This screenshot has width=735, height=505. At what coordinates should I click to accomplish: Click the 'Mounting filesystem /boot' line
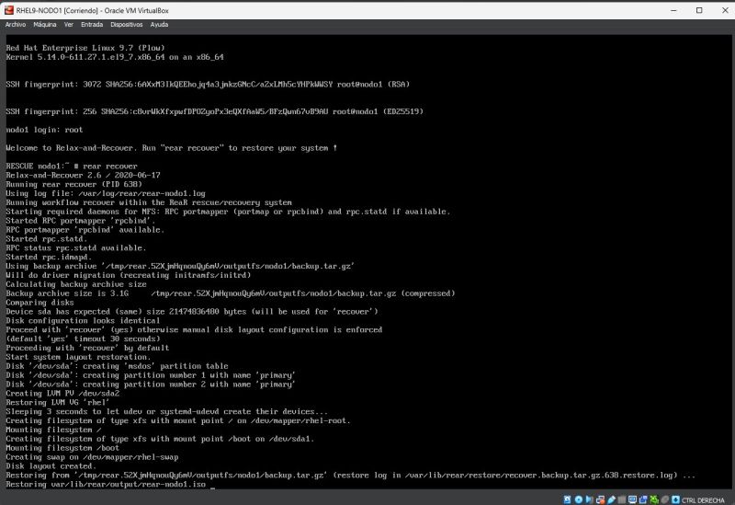click(x=62, y=448)
